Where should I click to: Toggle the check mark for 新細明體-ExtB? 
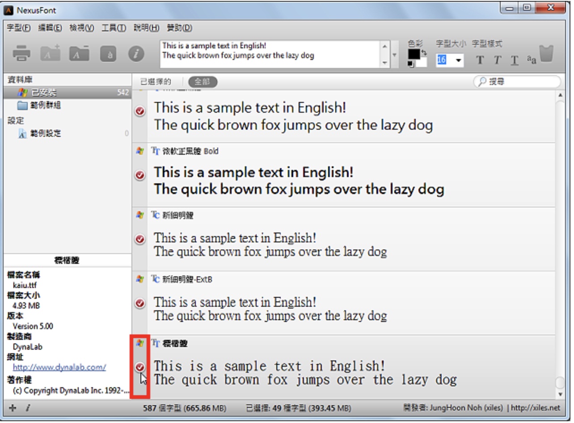[x=140, y=304]
